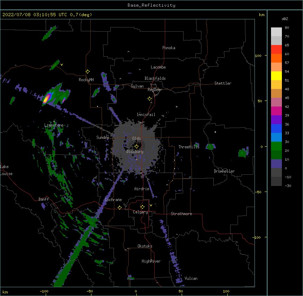Click the Lake Louise label
This screenshot has width=303, height=296.
click(6, 170)
